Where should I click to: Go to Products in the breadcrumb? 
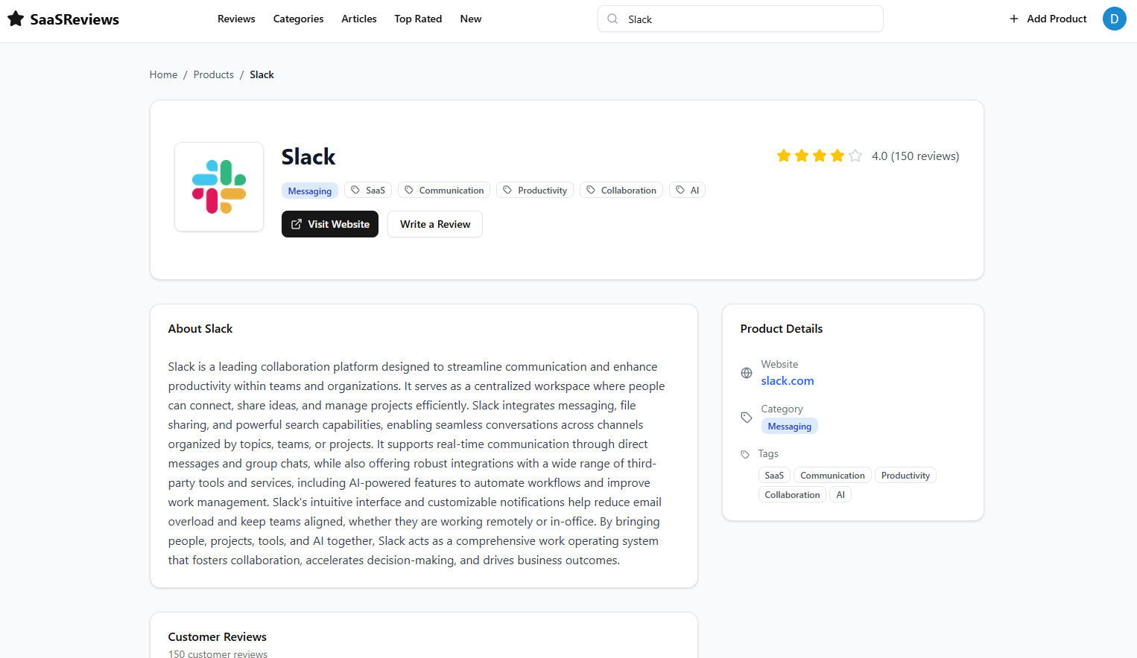click(x=214, y=74)
